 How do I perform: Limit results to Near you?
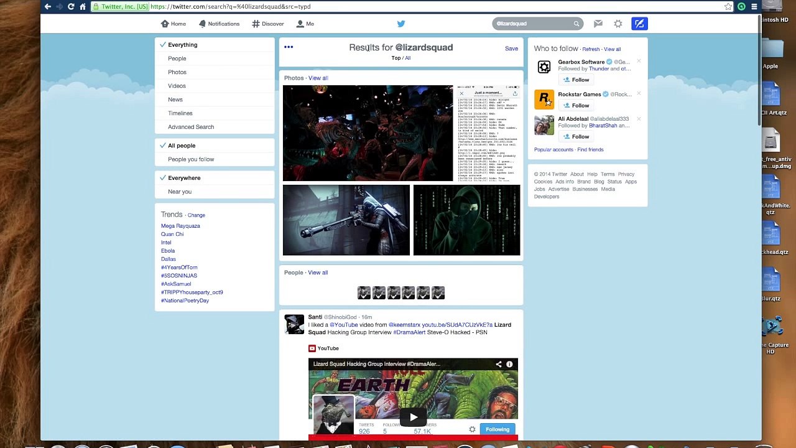pyautogui.click(x=180, y=192)
